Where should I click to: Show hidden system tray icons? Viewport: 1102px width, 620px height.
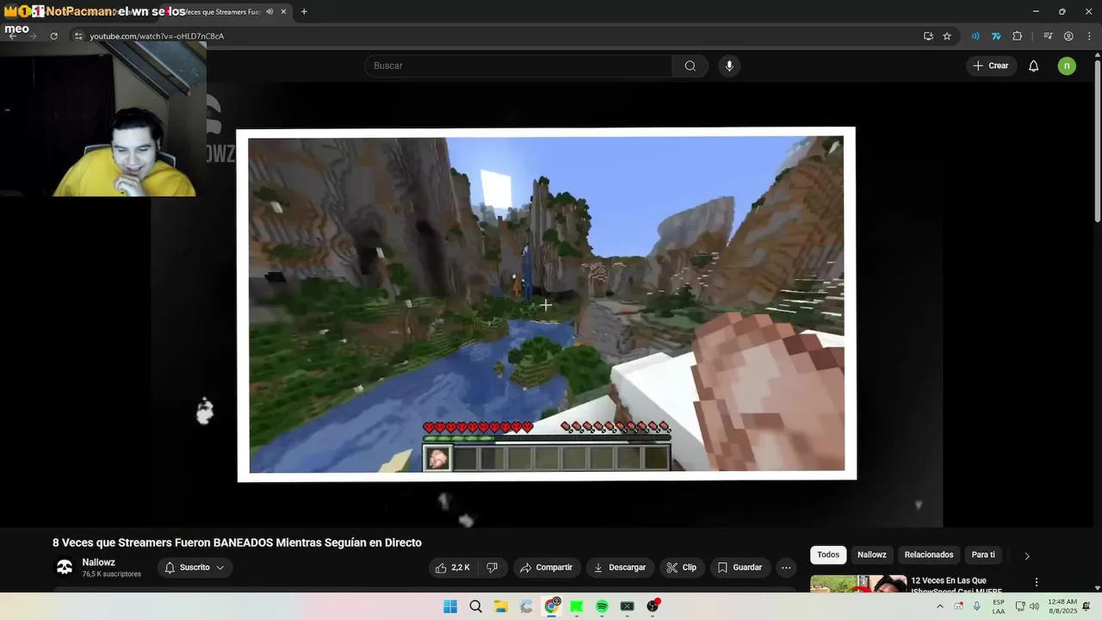coord(939,606)
